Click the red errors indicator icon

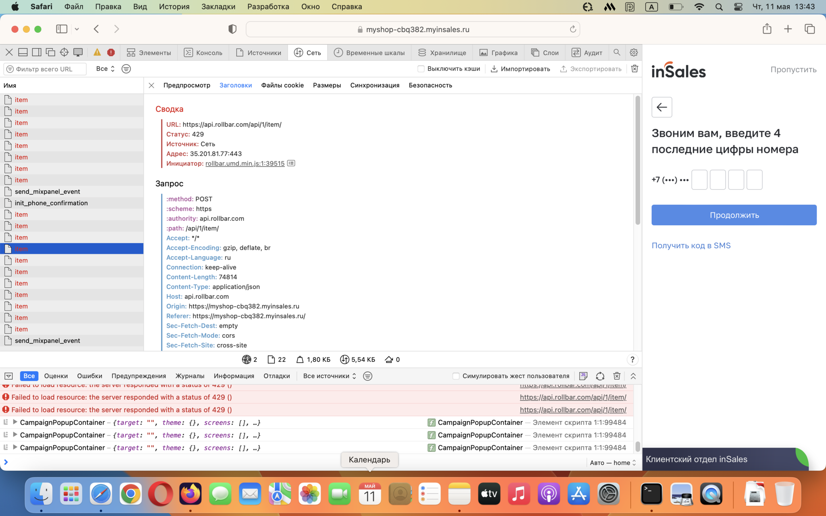111,52
